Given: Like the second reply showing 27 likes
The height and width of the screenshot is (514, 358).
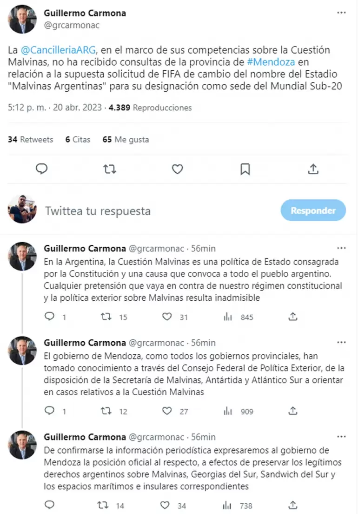Looking at the screenshot, I should (x=166, y=411).
